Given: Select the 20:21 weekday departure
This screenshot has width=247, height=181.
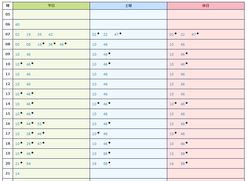Looking at the screenshot, I should coord(17,164).
